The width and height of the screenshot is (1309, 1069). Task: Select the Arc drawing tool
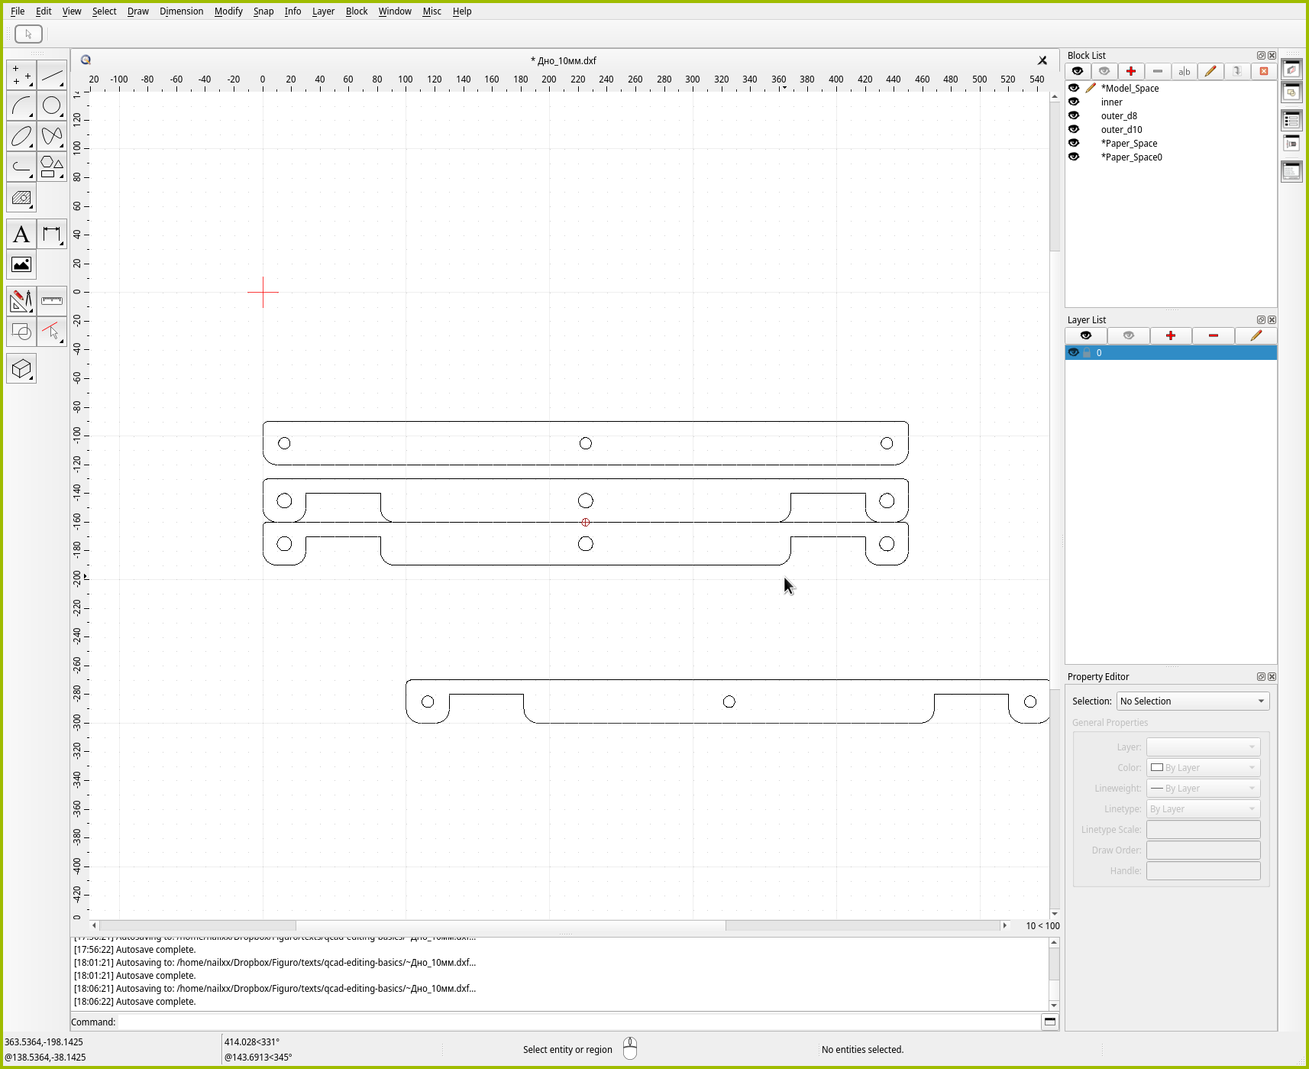[21, 105]
